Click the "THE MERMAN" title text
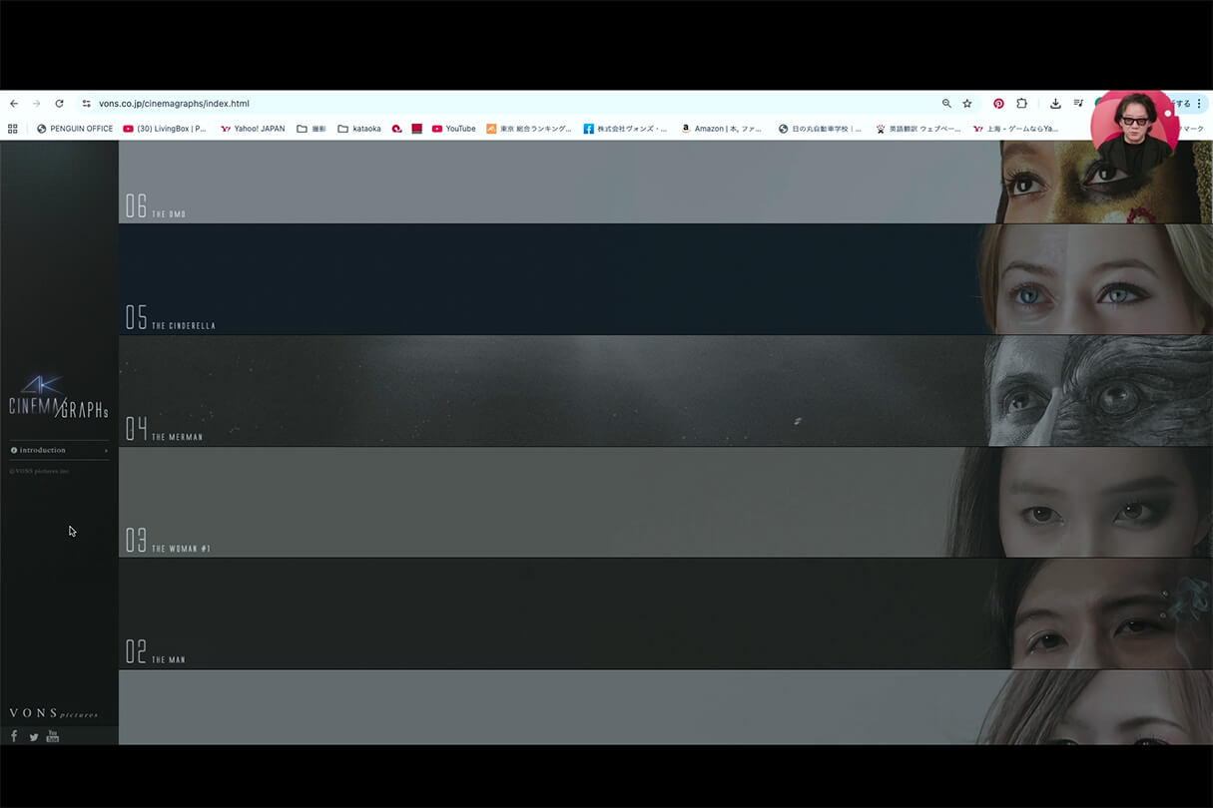The width and height of the screenshot is (1213, 808). (177, 438)
